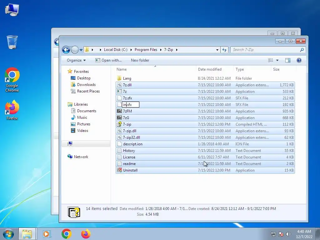This screenshot has width=320, height=240.
Task: Select the 7zG application icon
Action: point(119,118)
